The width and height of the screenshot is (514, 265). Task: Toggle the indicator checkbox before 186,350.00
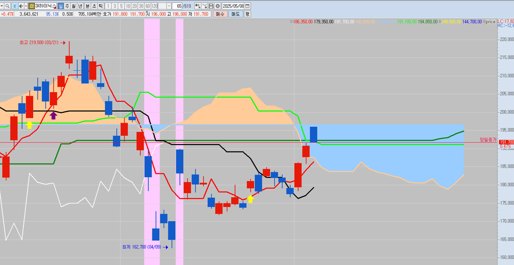[x=292, y=22]
